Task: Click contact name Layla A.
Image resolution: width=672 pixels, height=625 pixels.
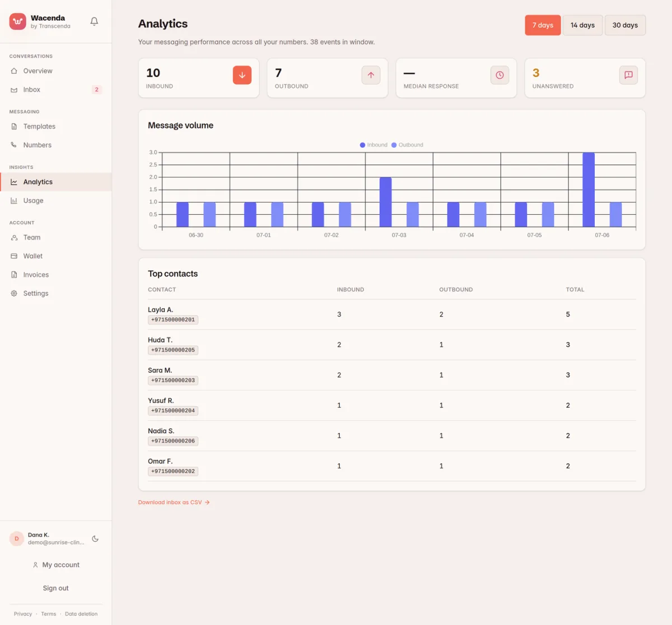Action: tap(161, 309)
